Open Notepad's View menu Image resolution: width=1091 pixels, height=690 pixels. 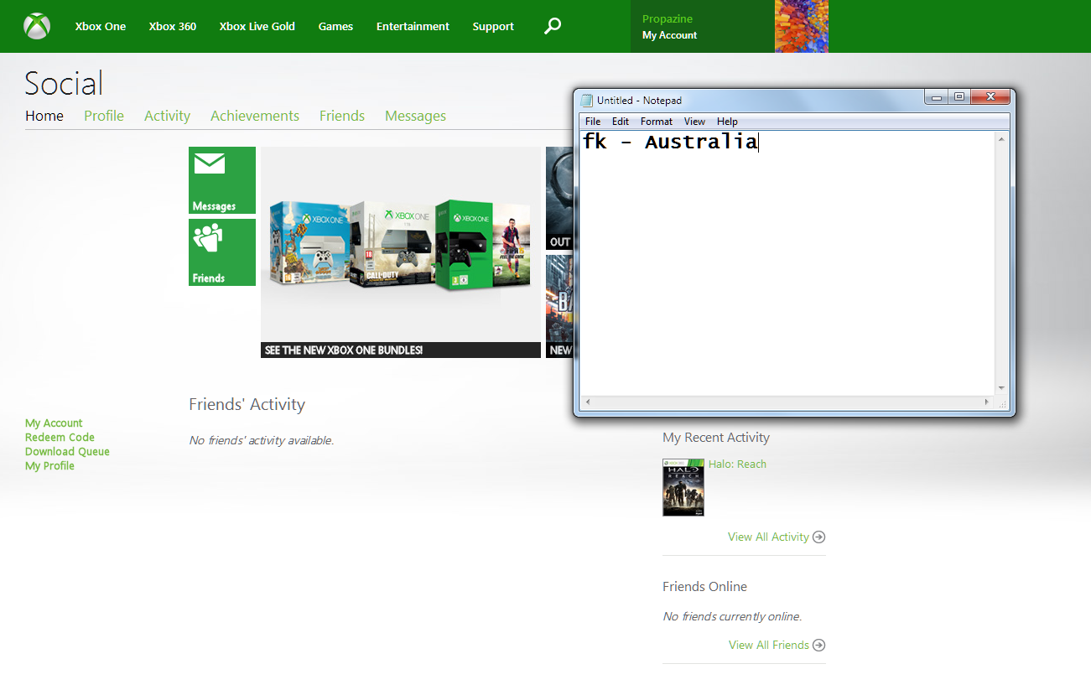pos(695,122)
